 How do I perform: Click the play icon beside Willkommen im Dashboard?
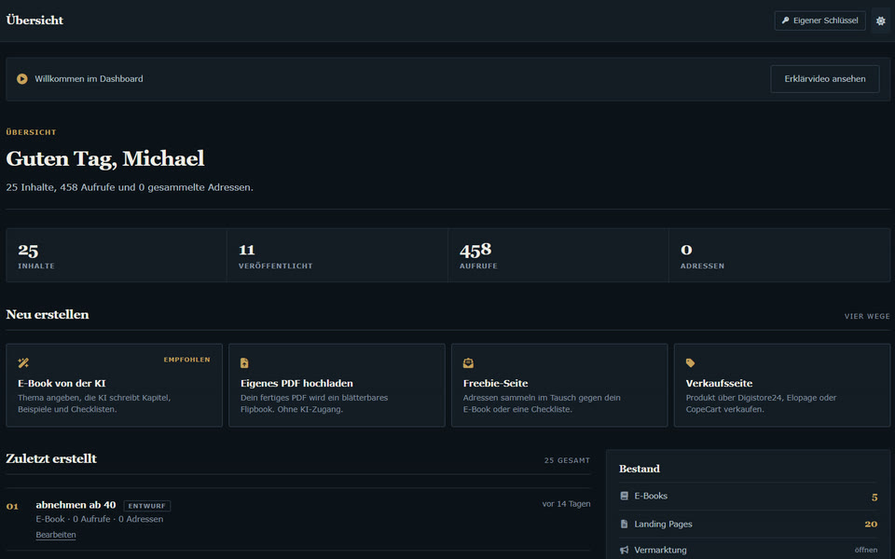tap(21, 78)
